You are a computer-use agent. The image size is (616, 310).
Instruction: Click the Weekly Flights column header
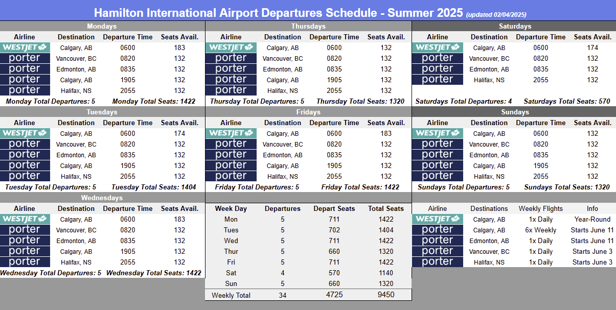540,208
